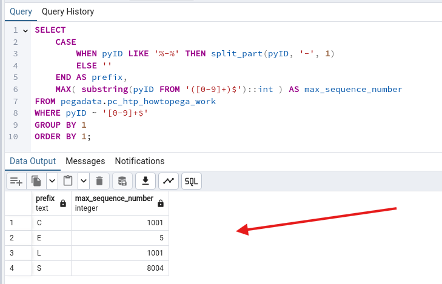The height and width of the screenshot is (284, 442).
Task: Download results with the download icon
Action: [x=146, y=180]
